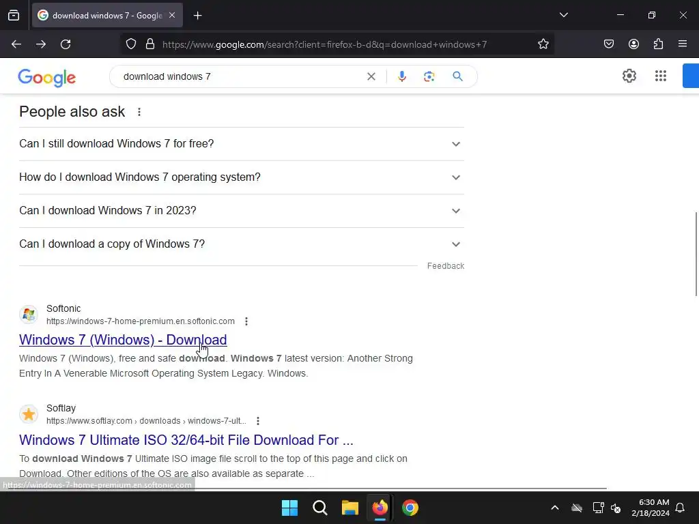Open File Explorer from taskbar
The width and height of the screenshot is (699, 524).
tap(350, 508)
